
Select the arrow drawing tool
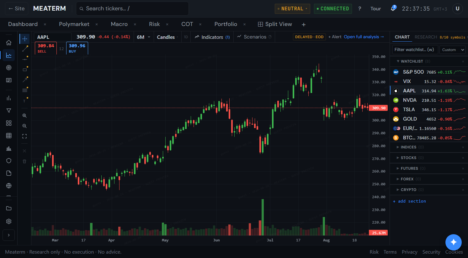click(x=24, y=80)
